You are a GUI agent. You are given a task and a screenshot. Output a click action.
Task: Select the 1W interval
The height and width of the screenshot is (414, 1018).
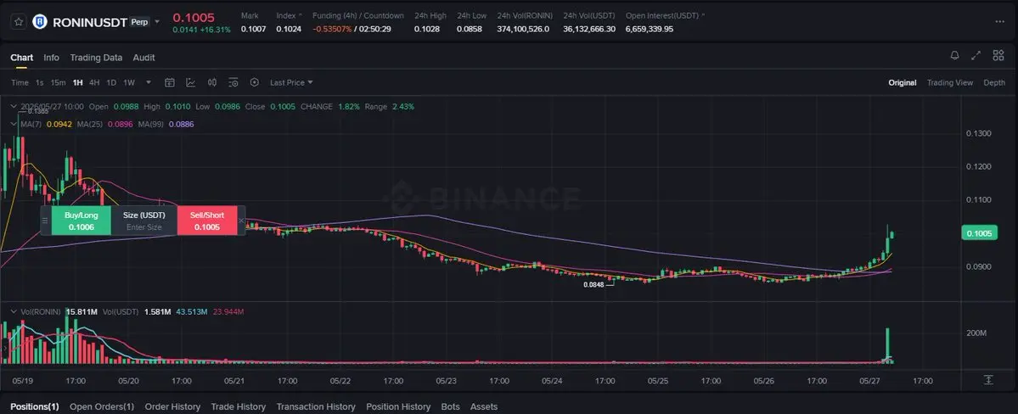click(129, 82)
